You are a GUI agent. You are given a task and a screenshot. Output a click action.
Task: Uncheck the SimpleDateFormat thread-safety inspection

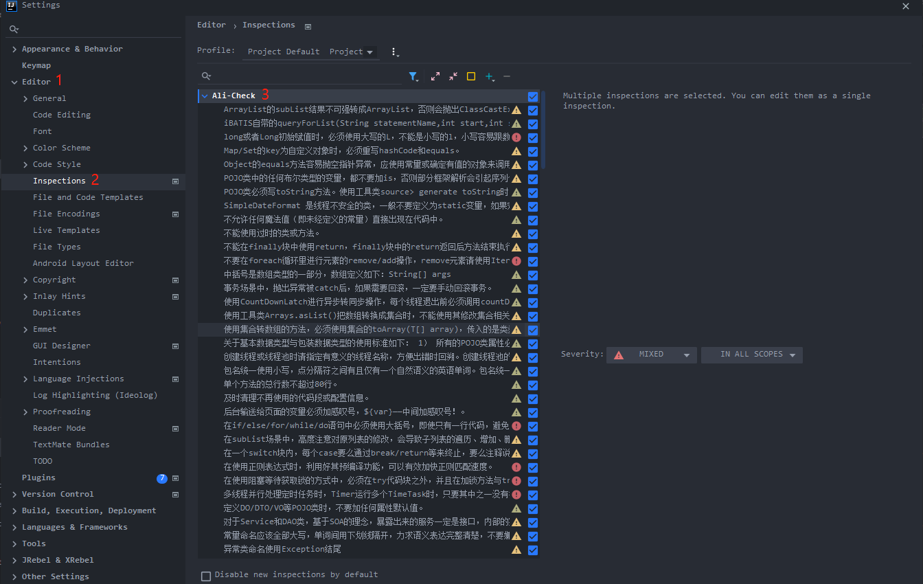click(533, 205)
